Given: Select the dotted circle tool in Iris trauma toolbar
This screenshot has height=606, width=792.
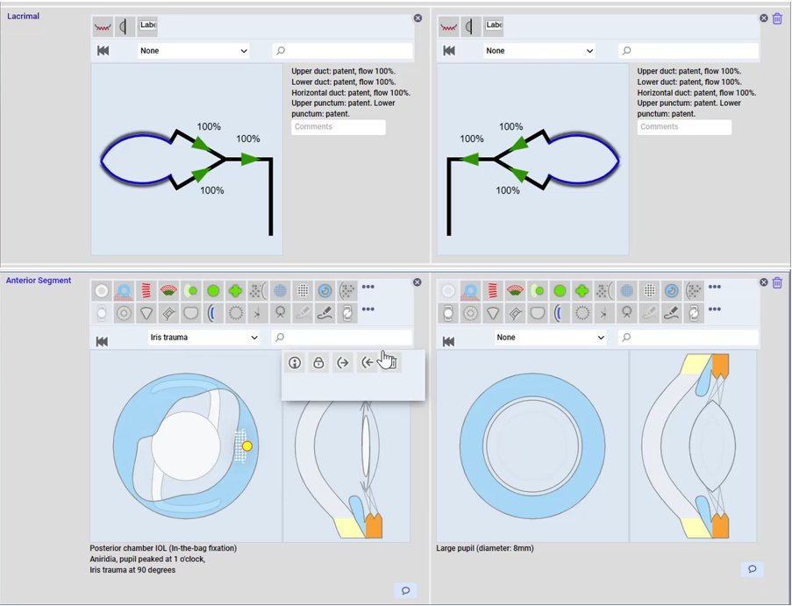Looking at the screenshot, I should [235, 313].
